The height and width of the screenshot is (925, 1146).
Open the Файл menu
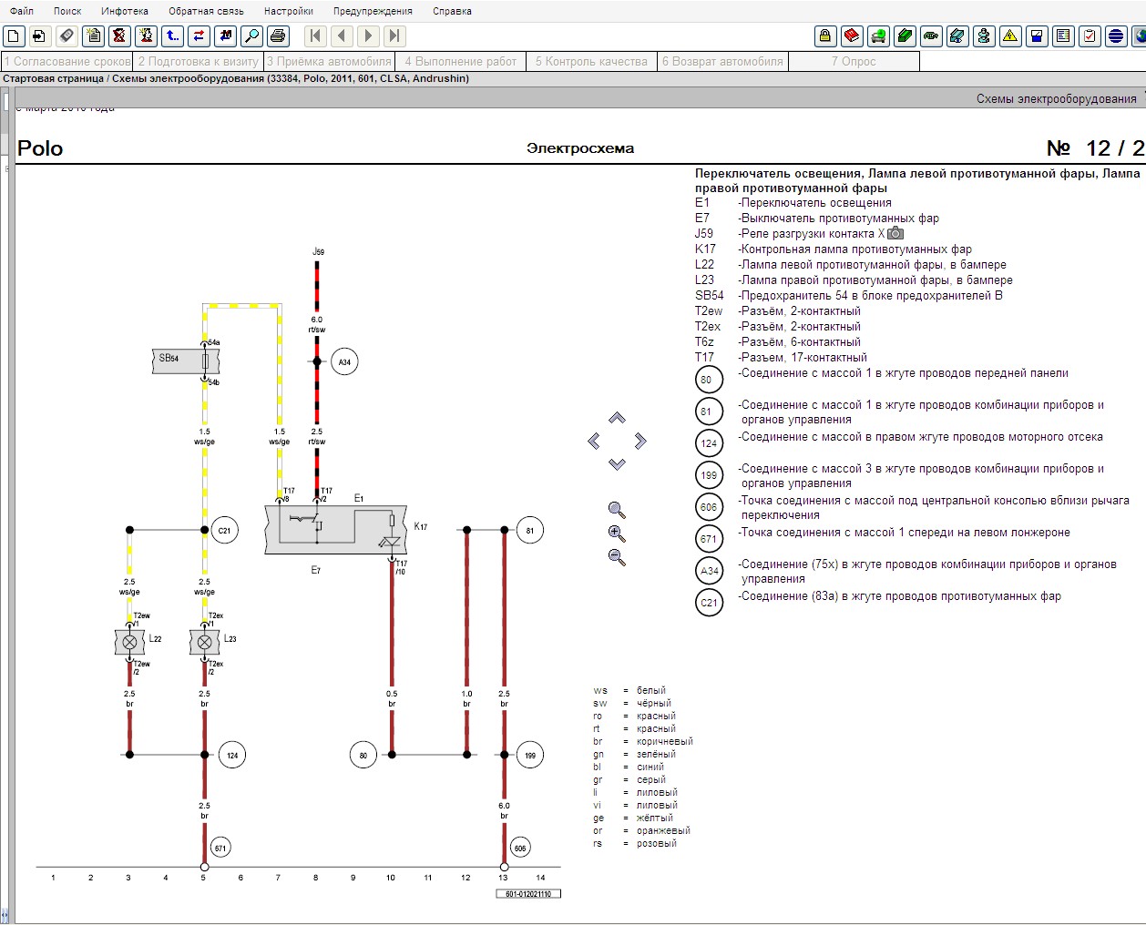(22, 11)
